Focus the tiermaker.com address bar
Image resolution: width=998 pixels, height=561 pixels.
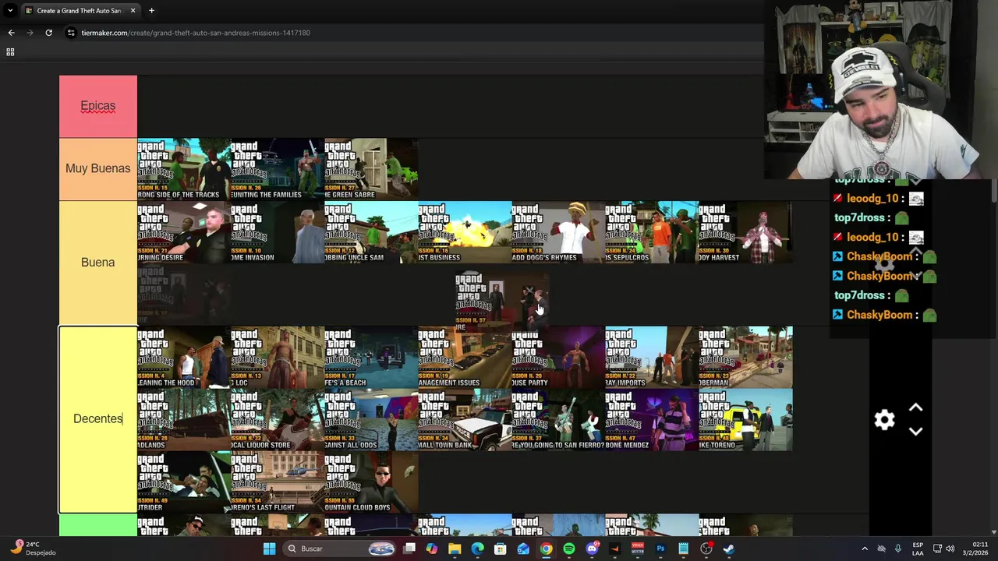click(195, 33)
